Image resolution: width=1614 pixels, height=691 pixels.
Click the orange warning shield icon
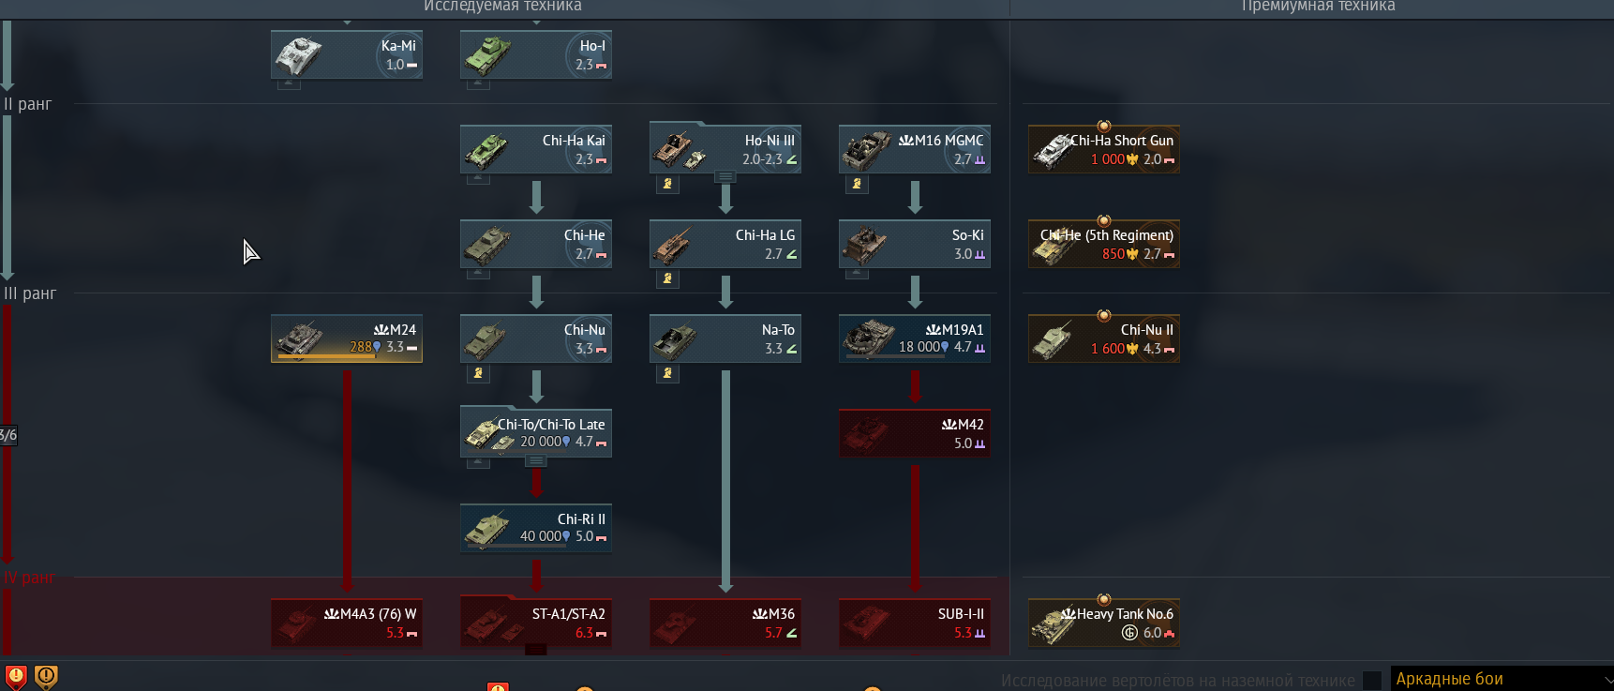46,676
